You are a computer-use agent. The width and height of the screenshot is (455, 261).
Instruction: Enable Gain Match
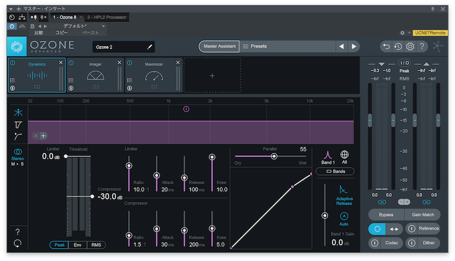pyautogui.click(x=423, y=214)
